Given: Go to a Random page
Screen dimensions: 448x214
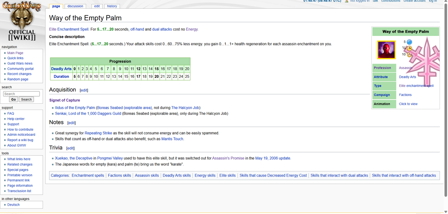Looking at the screenshot, I should pos(18,79).
